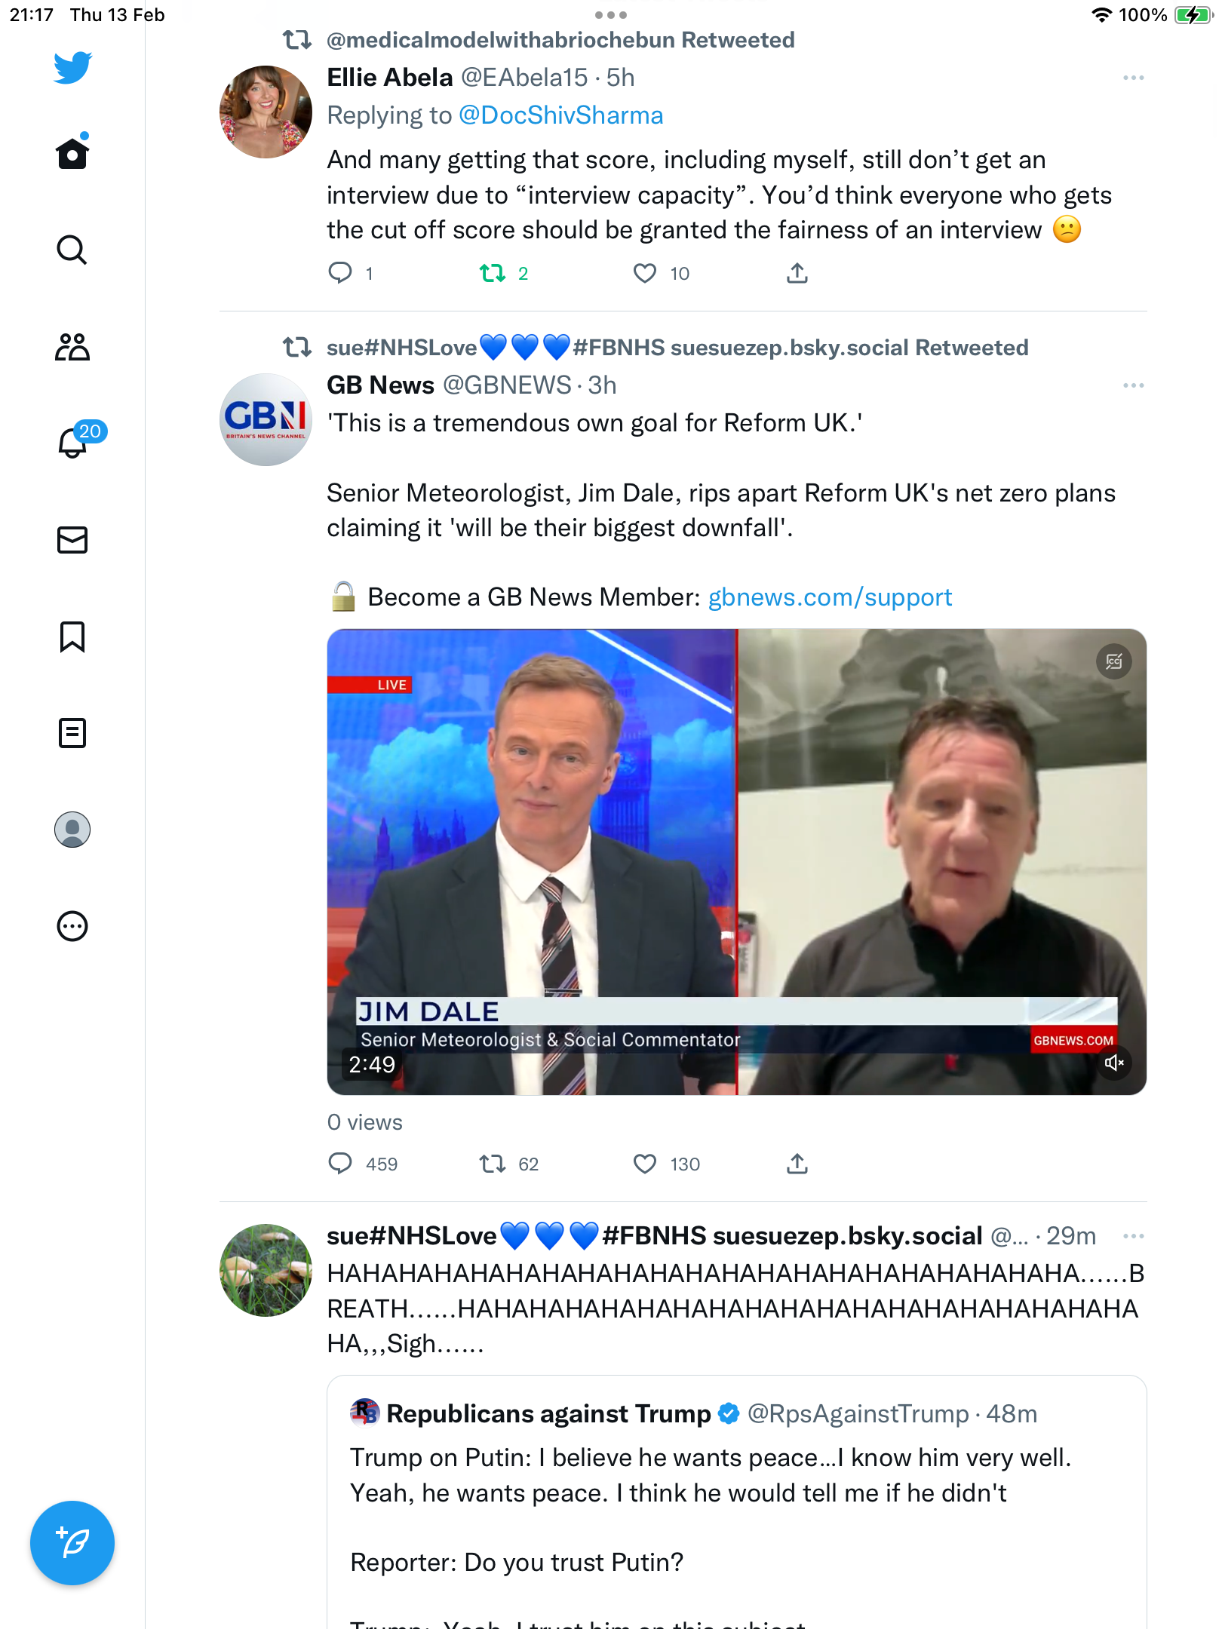This screenshot has height=1629, width=1222.
Task: Compose a new tweet with floating button
Action: [x=72, y=1543]
